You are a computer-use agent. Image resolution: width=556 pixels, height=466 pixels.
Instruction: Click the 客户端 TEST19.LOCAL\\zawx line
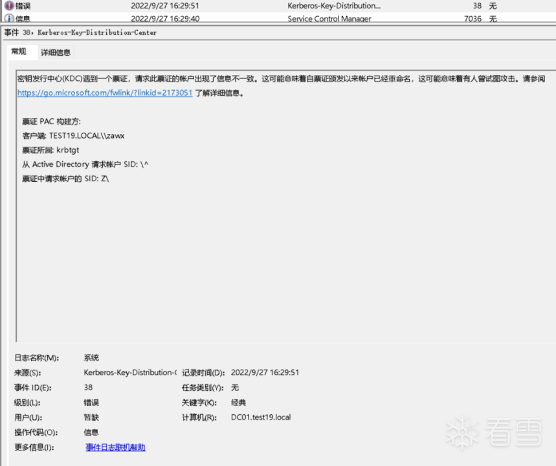tap(73, 136)
